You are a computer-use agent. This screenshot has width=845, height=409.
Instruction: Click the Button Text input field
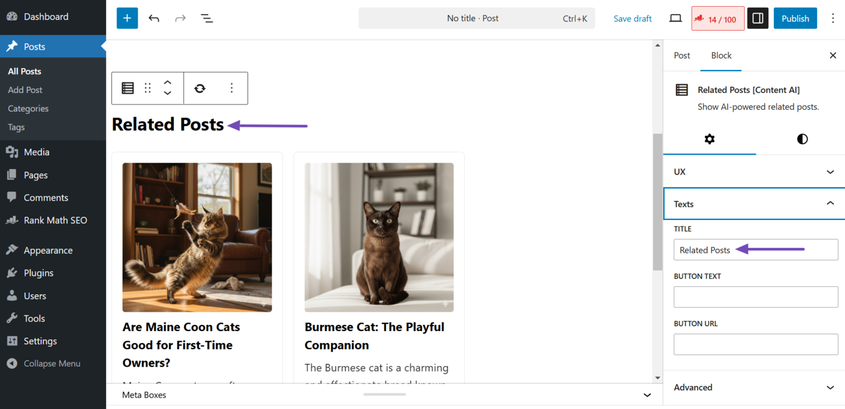click(x=756, y=297)
